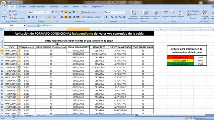
Task: Open the Fecha number format dropdown
Action: pos(124,12)
